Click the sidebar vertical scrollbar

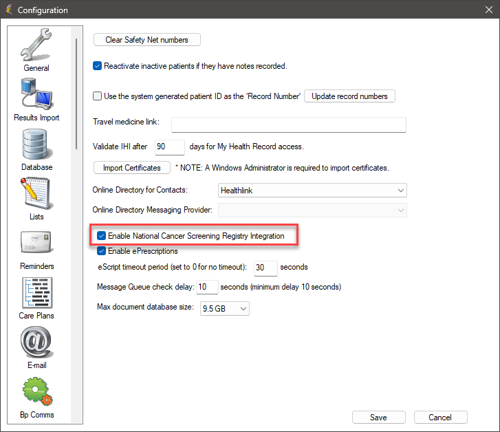click(x=76, y=94)
